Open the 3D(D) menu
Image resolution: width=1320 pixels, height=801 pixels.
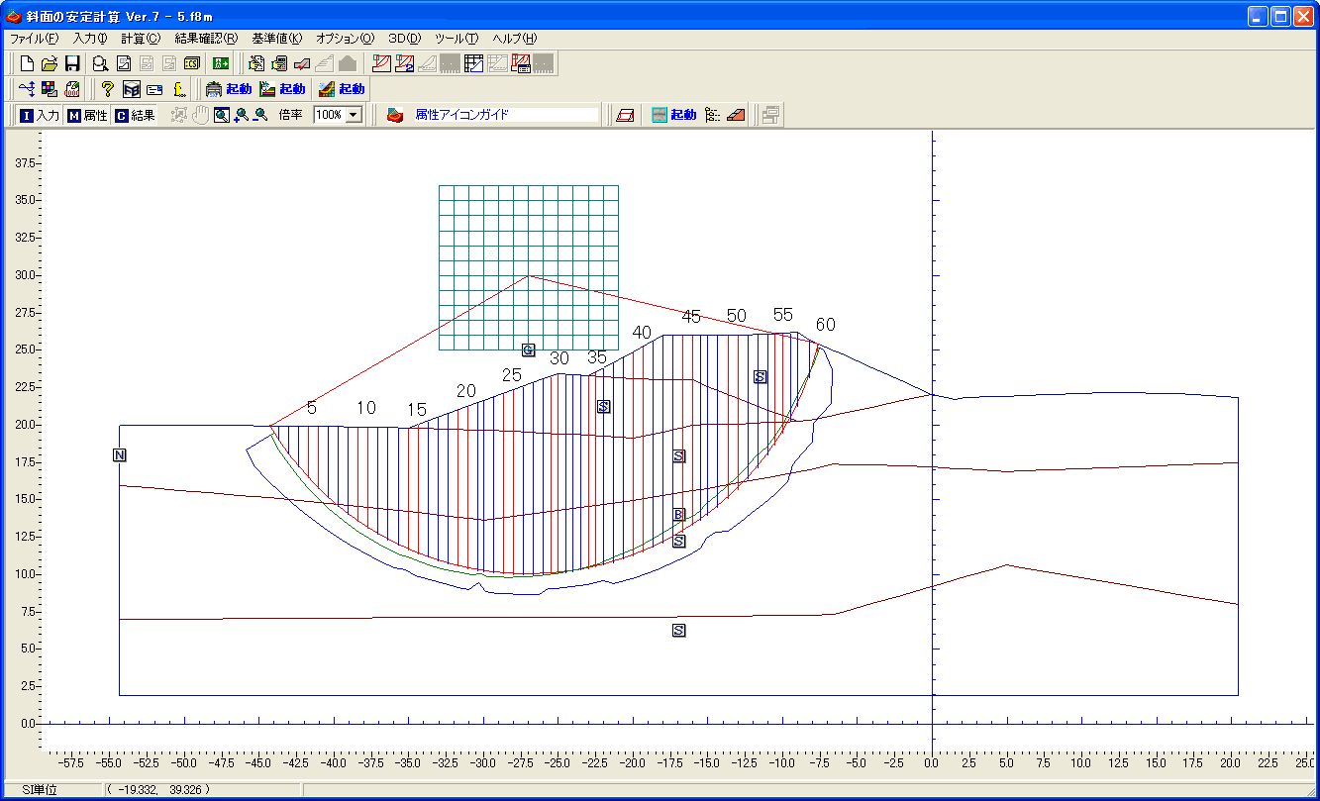tap(404, 38)
